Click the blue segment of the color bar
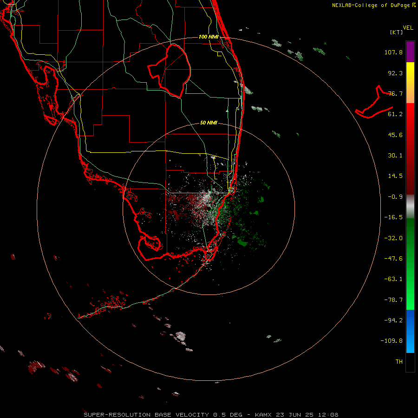418x418 pixels. (x=410, y=331)
